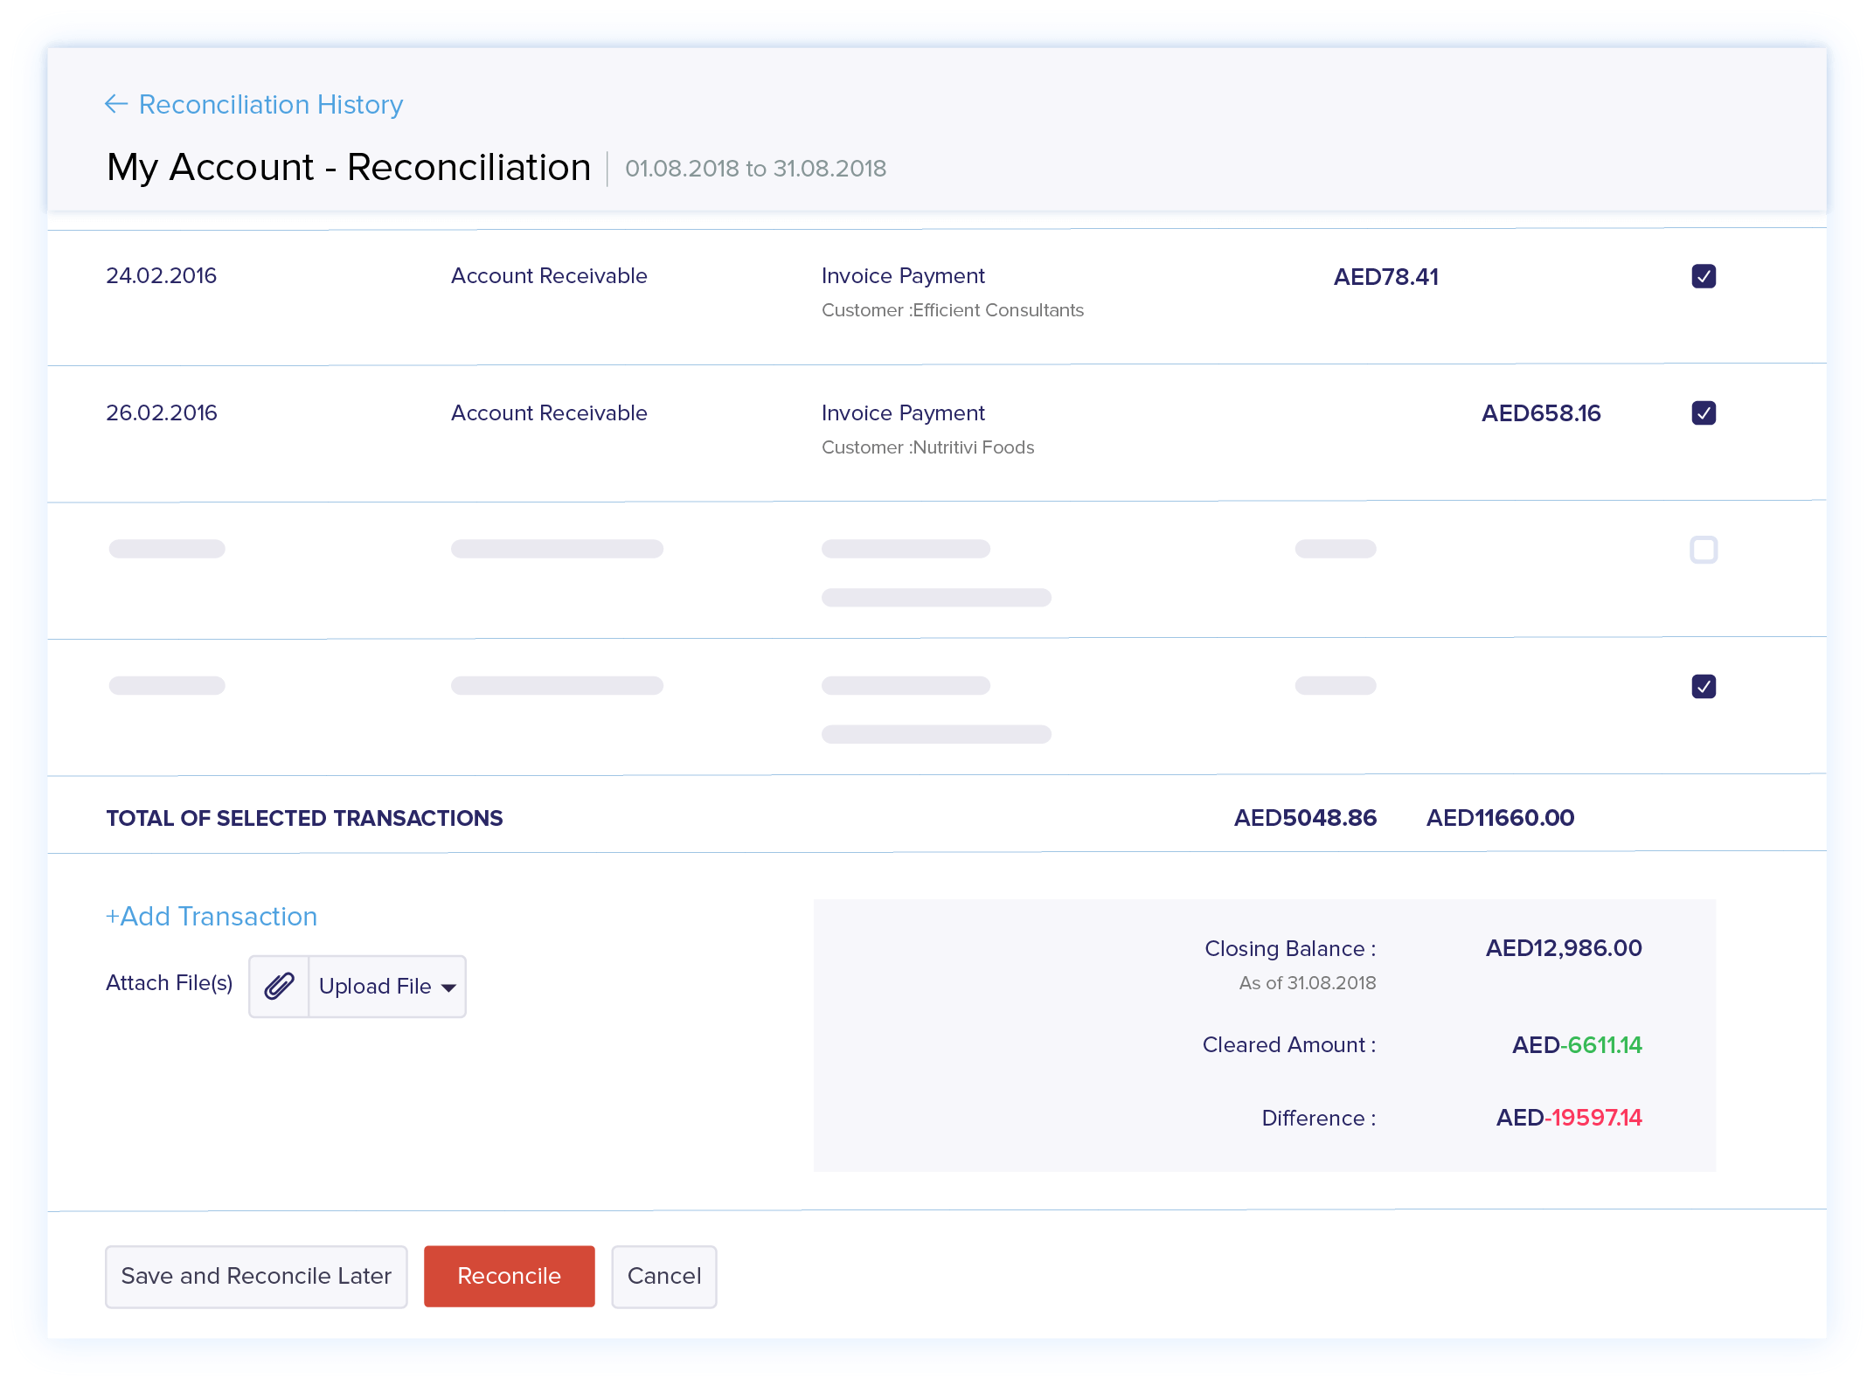The height and width of the screenshot is (1386, 1874).
Task: Click the AED658.16 amount
Action: tap(1540, 413)
